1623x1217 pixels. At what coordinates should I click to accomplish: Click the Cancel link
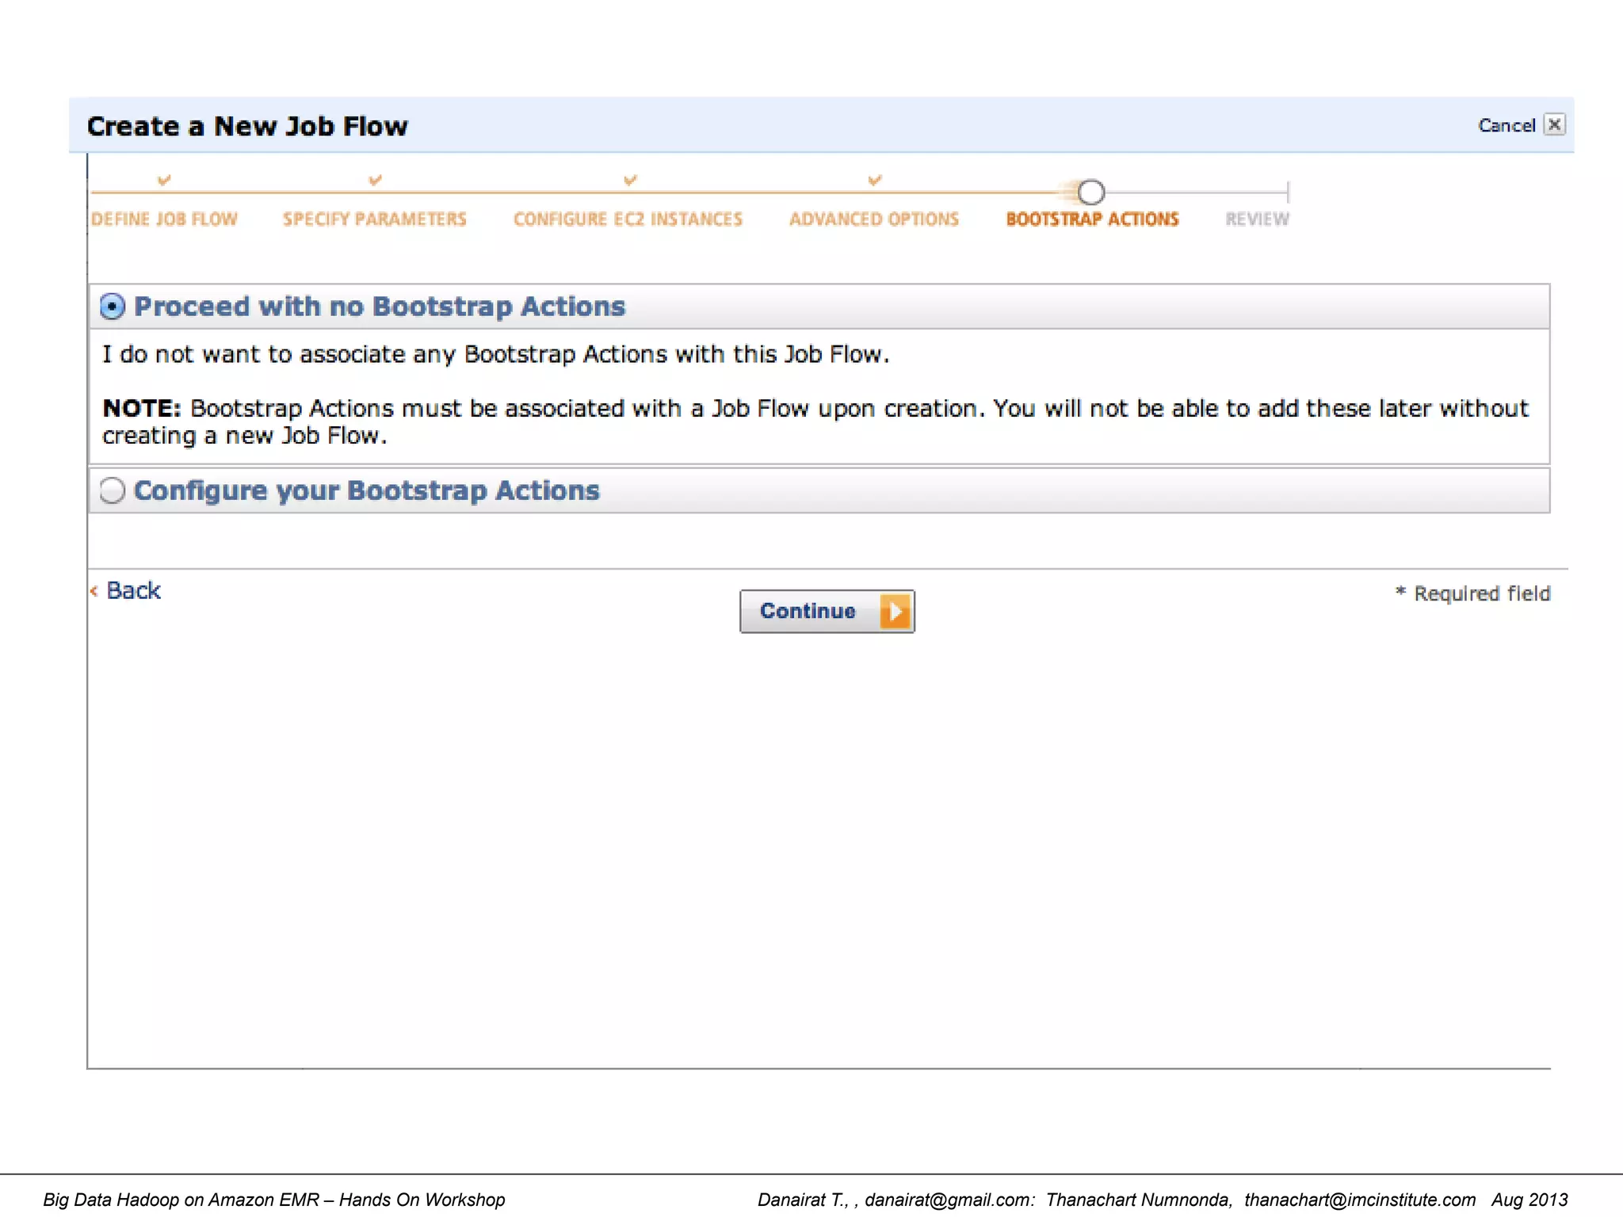click(x=1507, y=125)
